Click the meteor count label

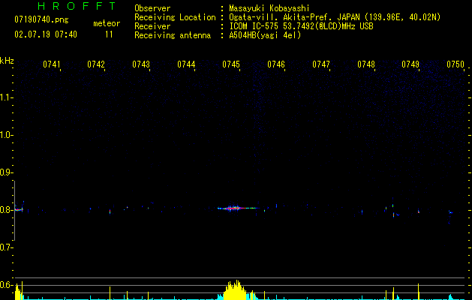click(x=107, y=23)
